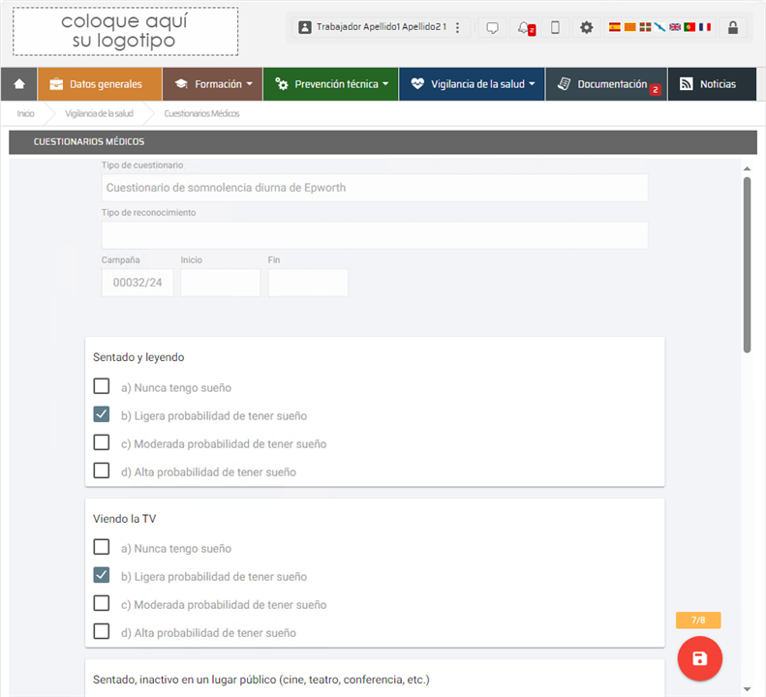Select the French flag language
The height and width of the screenshot is (697, 766).
pos(704,27)
